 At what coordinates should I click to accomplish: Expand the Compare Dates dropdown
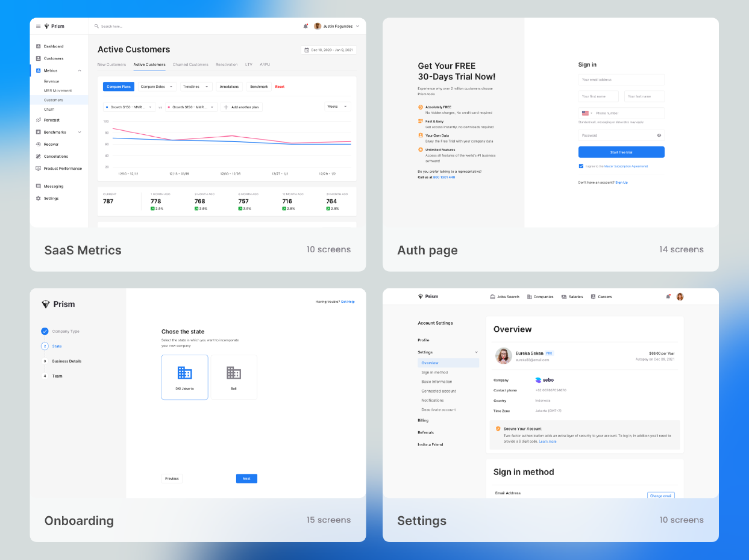(x=157, y=87)
